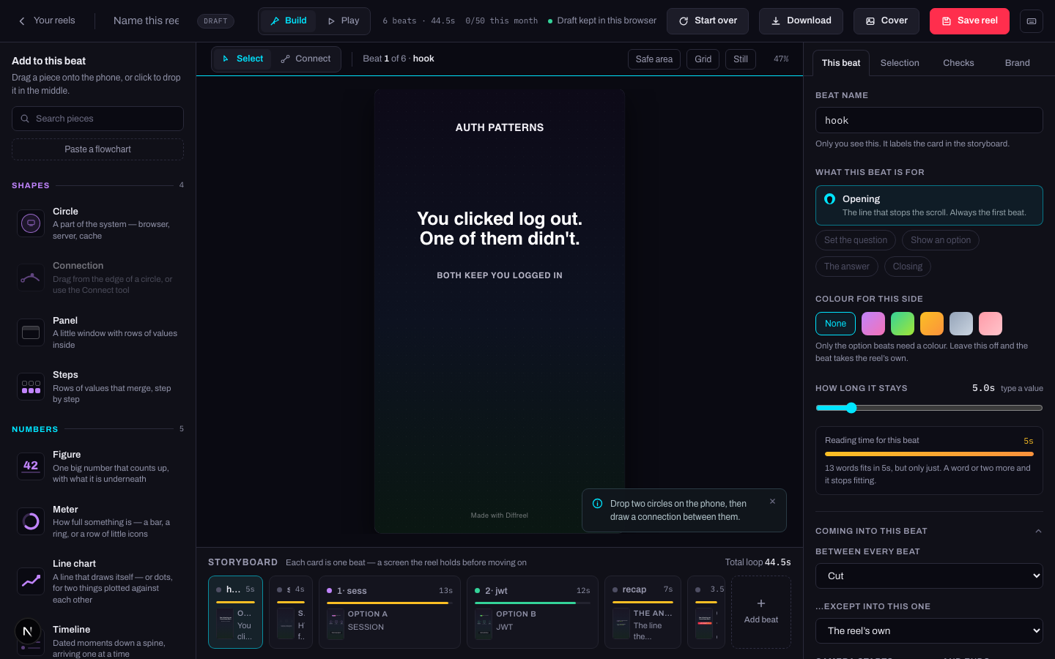The height and width of the screenshot is (659, 1055).
Task: Dismiss the drop two circles hint
Action: click(772, 502)
